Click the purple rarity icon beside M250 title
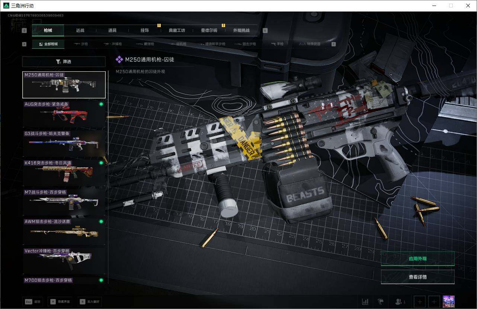The width and height of the screenshot is (477, 309). (119, 59)
